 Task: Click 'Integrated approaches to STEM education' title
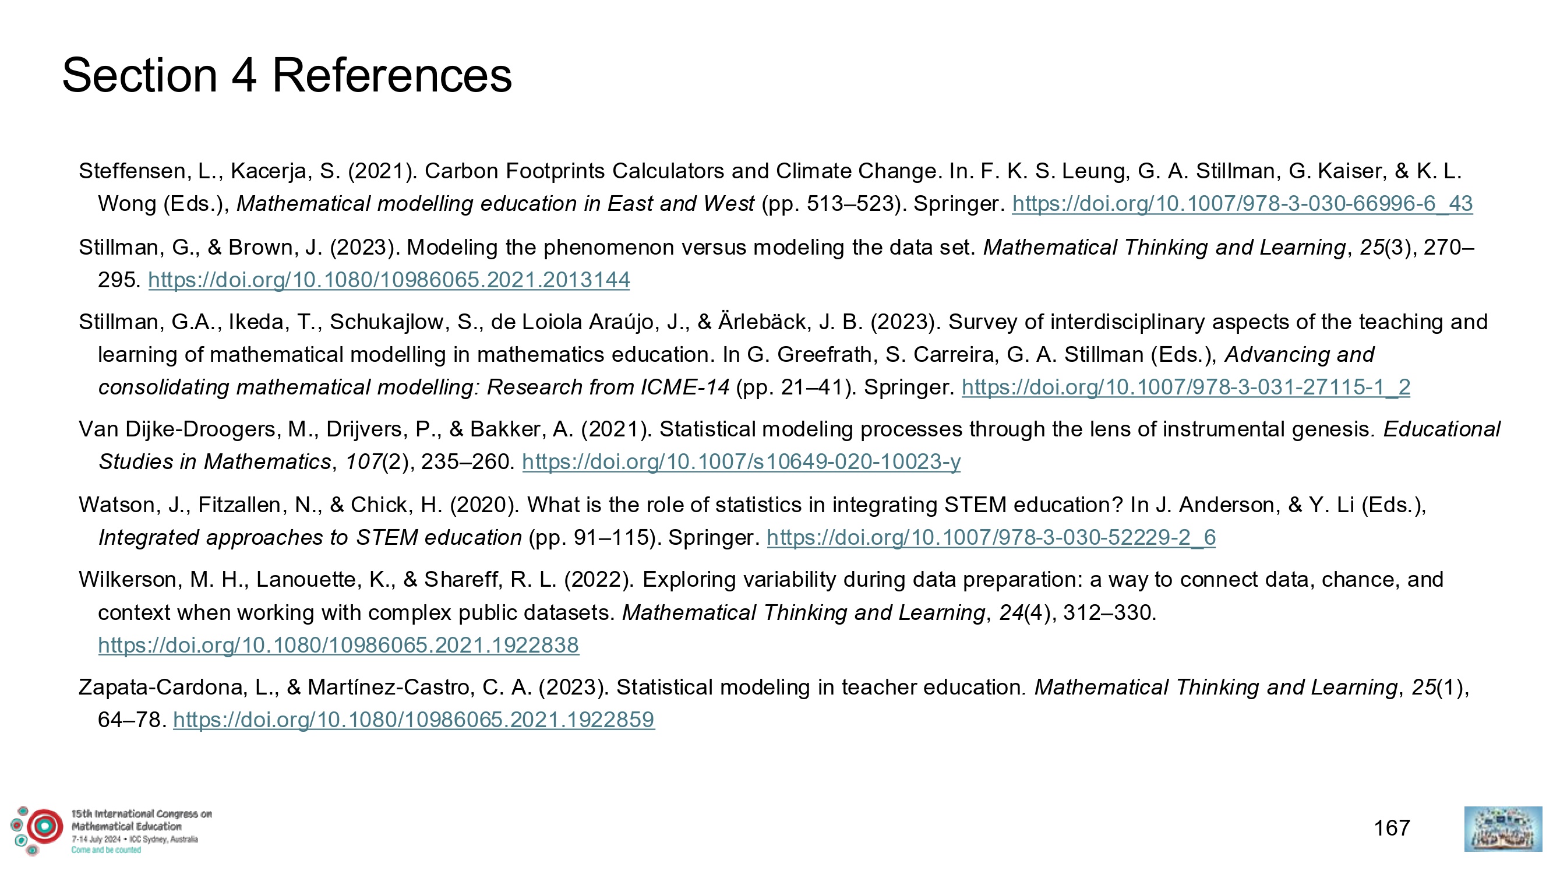tap(310, 537)
